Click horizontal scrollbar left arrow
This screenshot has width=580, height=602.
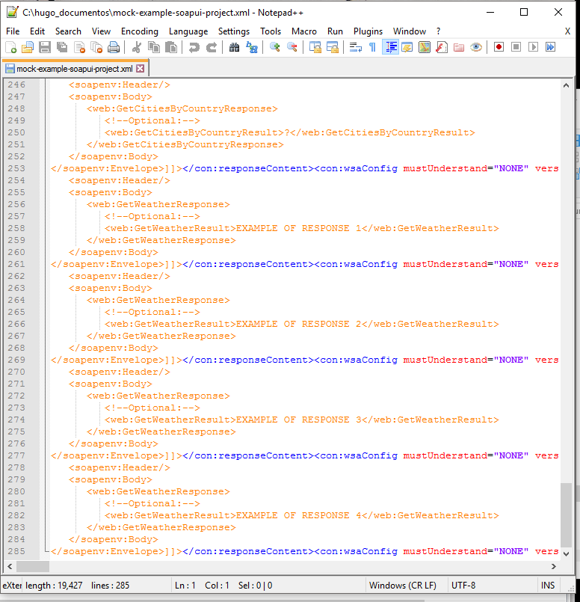10,566
